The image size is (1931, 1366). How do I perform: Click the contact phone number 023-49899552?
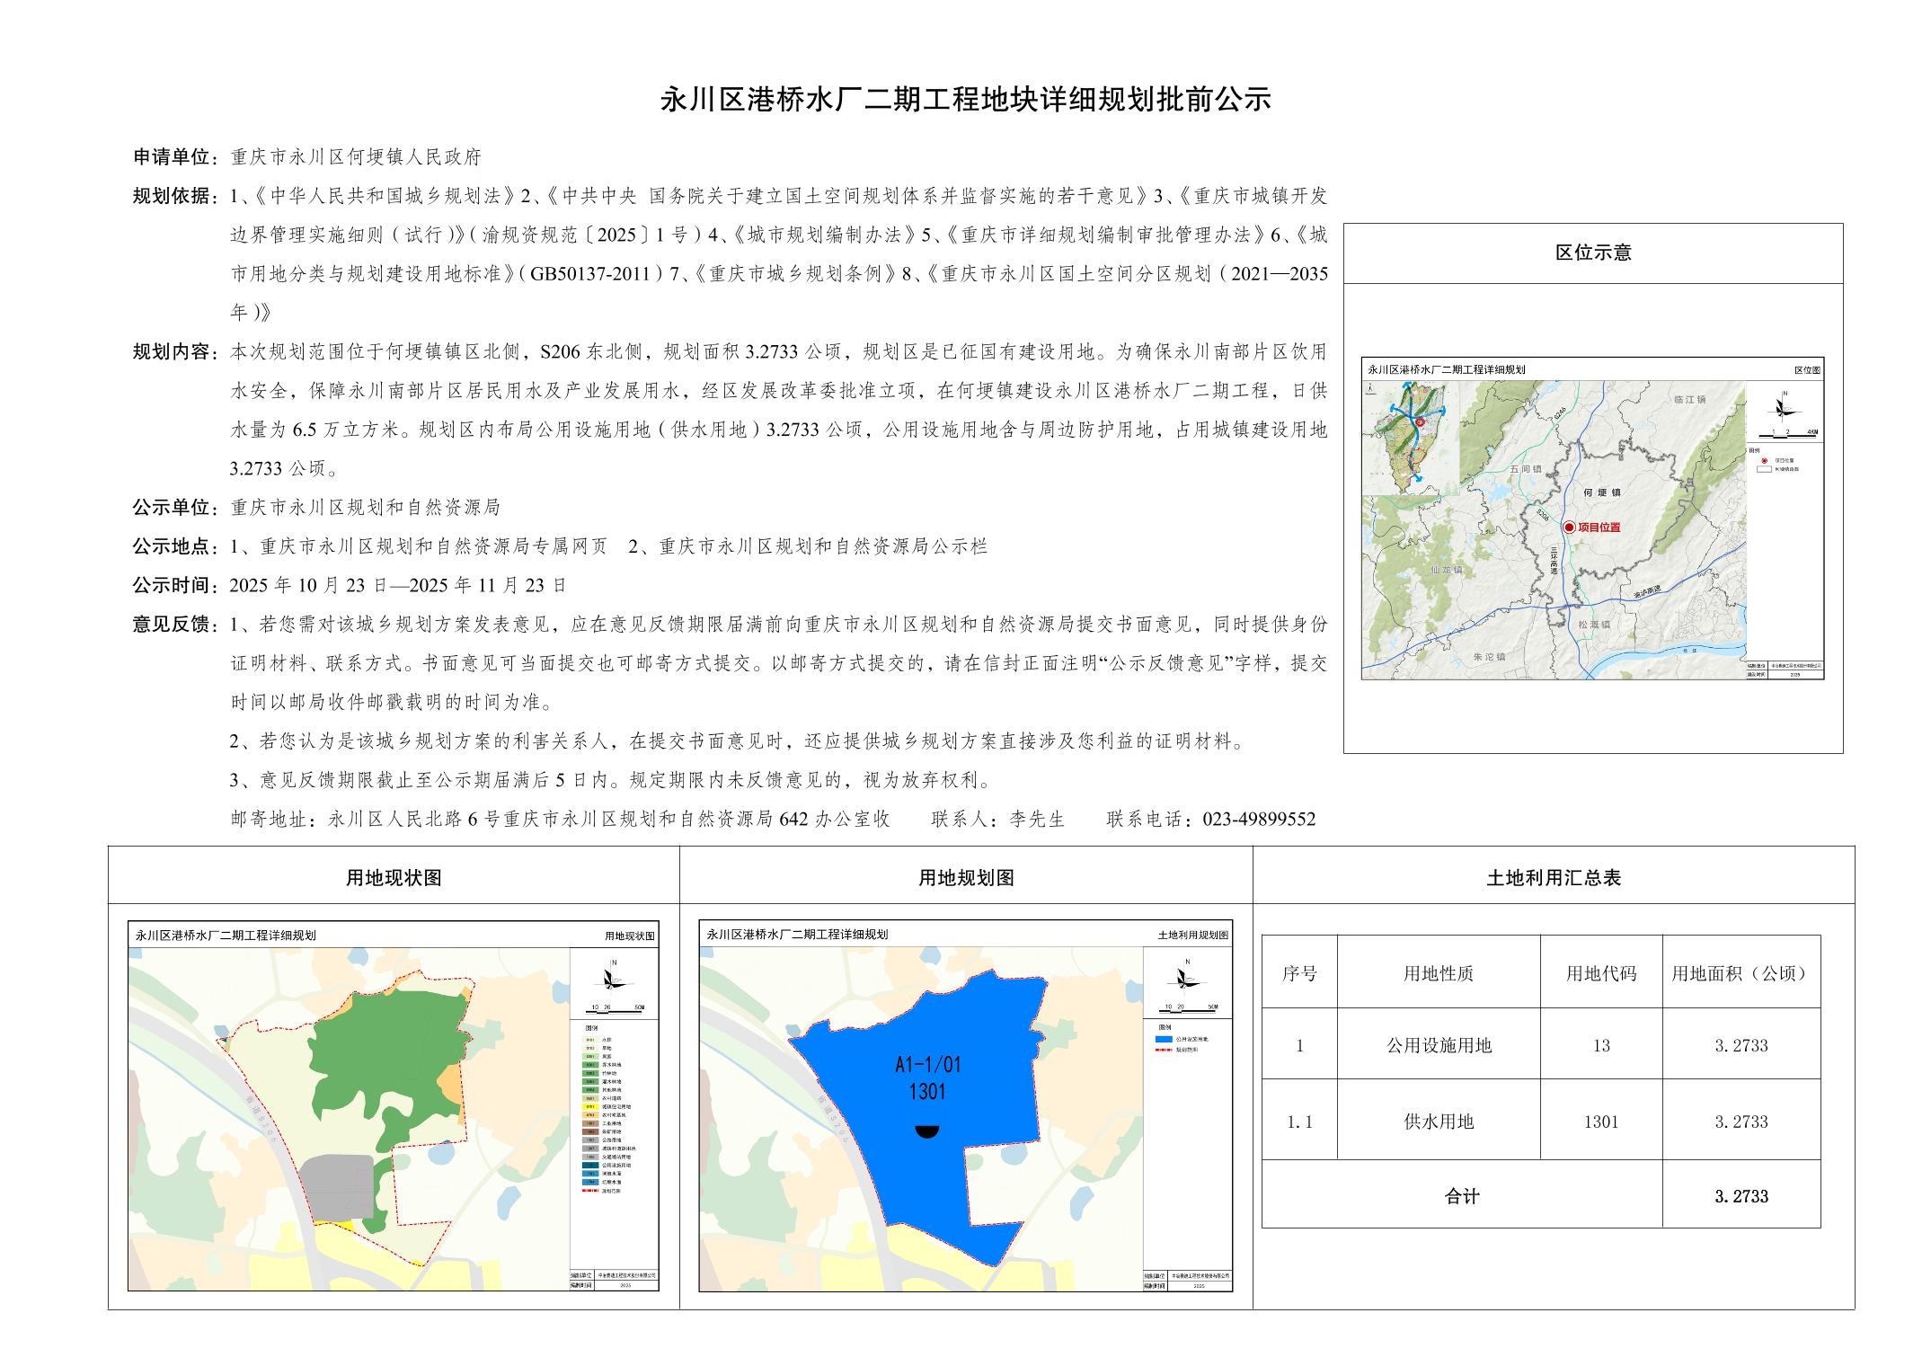pos(1258,820)
